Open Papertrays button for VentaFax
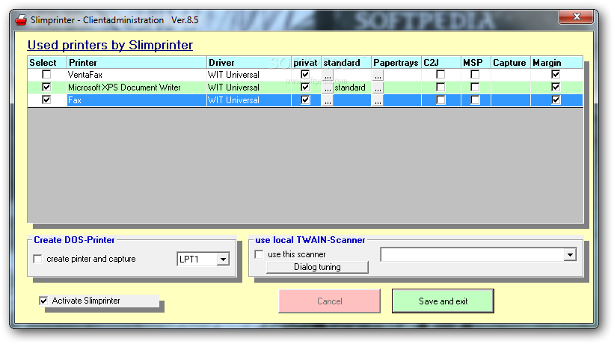 click(378, 75)
